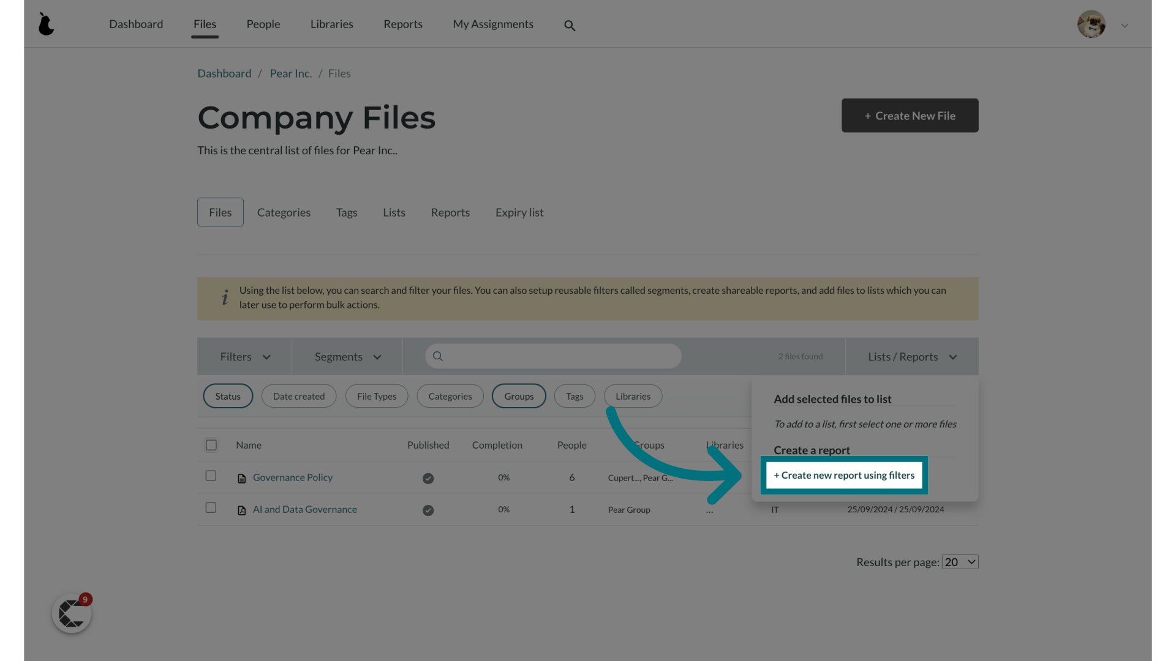
Task: Click the + Create New File button
Action: tap(910, 116)
